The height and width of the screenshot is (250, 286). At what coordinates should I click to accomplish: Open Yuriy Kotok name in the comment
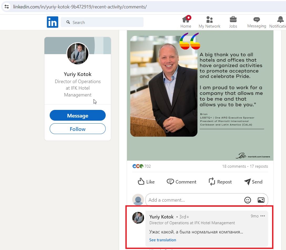(x=161, y=217)
